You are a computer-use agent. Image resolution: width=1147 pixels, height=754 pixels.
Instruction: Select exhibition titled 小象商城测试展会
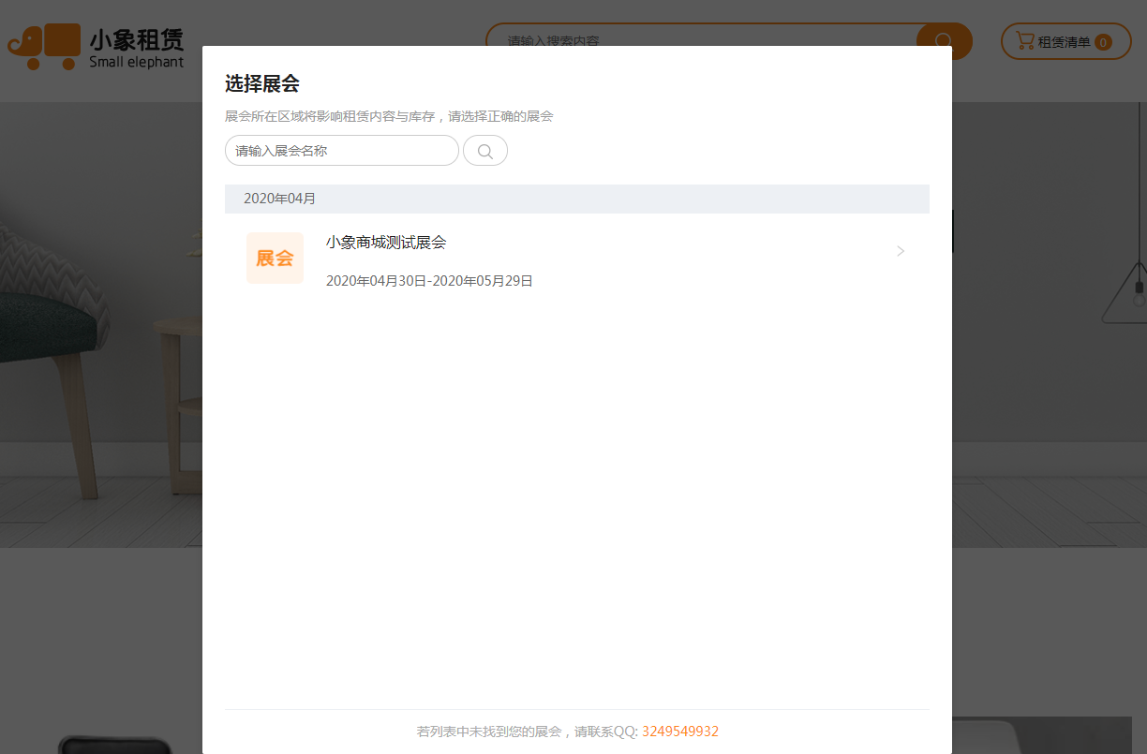386,243
